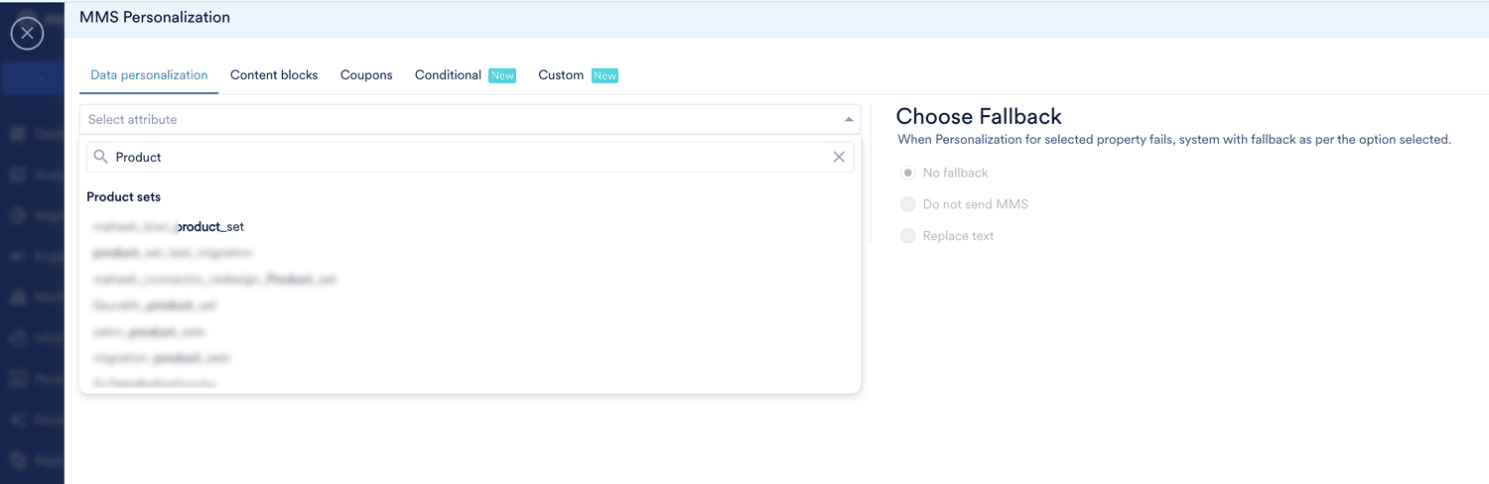Click the MMS Personalization title
1489x484 pixels.
click(155, 17)
